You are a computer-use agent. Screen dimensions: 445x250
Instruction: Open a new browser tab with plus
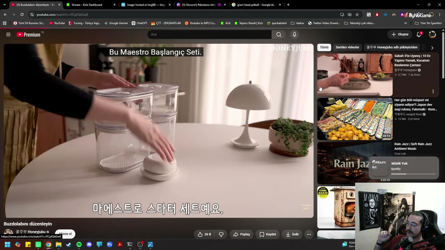coord(288,5)
